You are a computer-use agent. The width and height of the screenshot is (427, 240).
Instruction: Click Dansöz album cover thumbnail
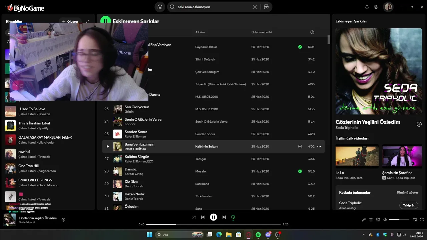(117, 171)
